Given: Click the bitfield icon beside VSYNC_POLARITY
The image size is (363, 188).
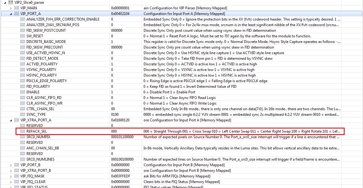Looking at the screenshot, I should tap(23, 70).
